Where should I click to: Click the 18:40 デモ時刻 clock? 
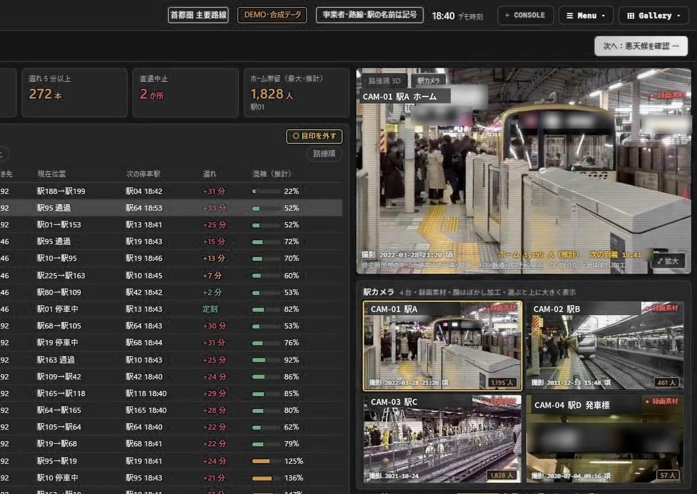click(x=458, y=16)
